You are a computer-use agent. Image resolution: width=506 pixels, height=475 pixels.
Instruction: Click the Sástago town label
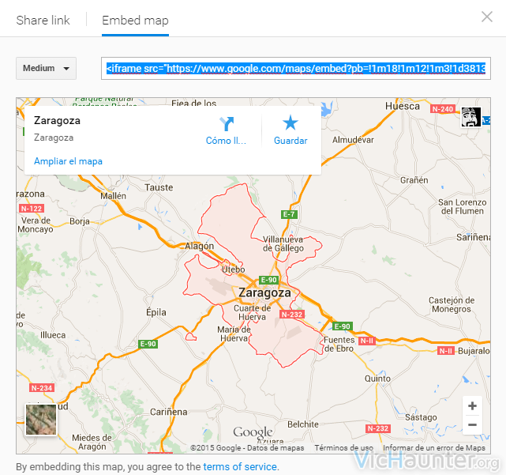click(x=421, y=417)
